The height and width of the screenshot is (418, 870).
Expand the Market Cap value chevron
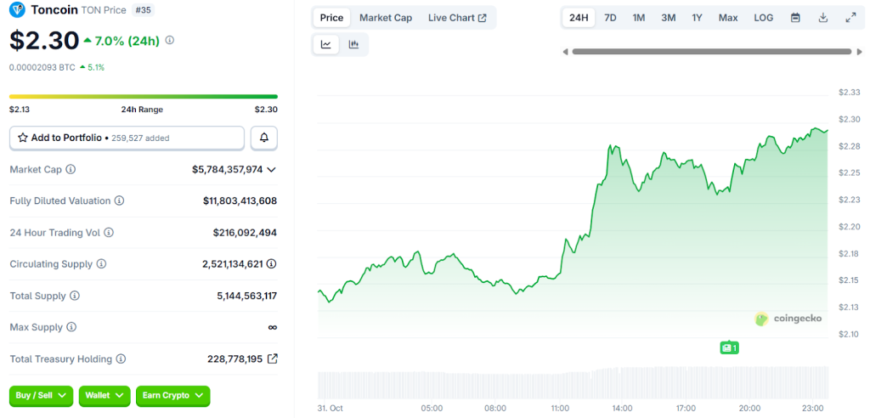tap(271, 170)
